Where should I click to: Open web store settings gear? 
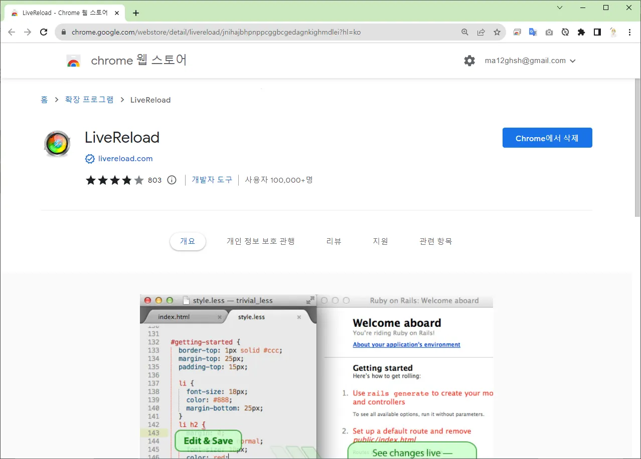point(469,61)
